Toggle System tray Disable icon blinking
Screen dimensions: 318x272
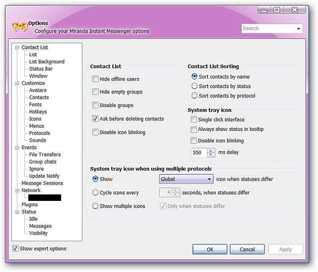click(194, 140)
